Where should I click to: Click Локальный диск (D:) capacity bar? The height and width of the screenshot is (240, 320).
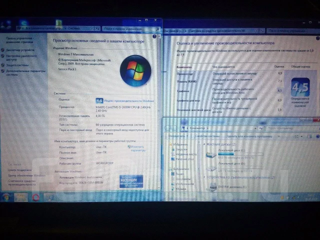pyautogui.click(x=240, y=167)
